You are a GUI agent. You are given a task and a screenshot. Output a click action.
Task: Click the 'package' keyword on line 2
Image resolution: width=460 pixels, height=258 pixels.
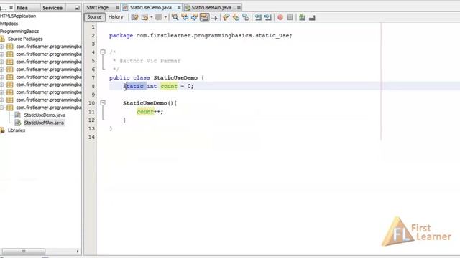121,35
